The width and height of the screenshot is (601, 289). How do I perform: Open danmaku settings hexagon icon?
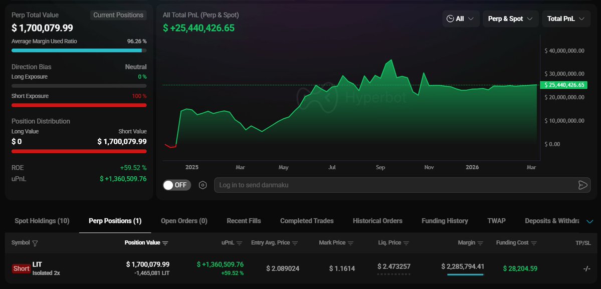pos(203,185)
